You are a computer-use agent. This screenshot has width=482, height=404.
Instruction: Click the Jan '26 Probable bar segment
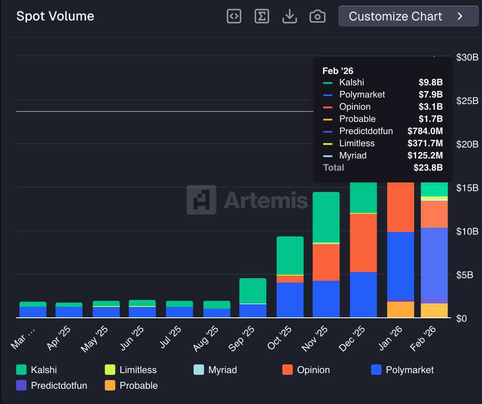point(401,310)
